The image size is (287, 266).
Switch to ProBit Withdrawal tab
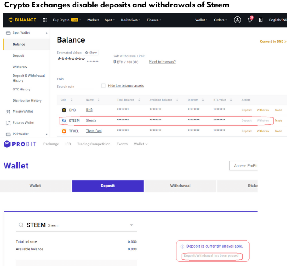[180, 186]
